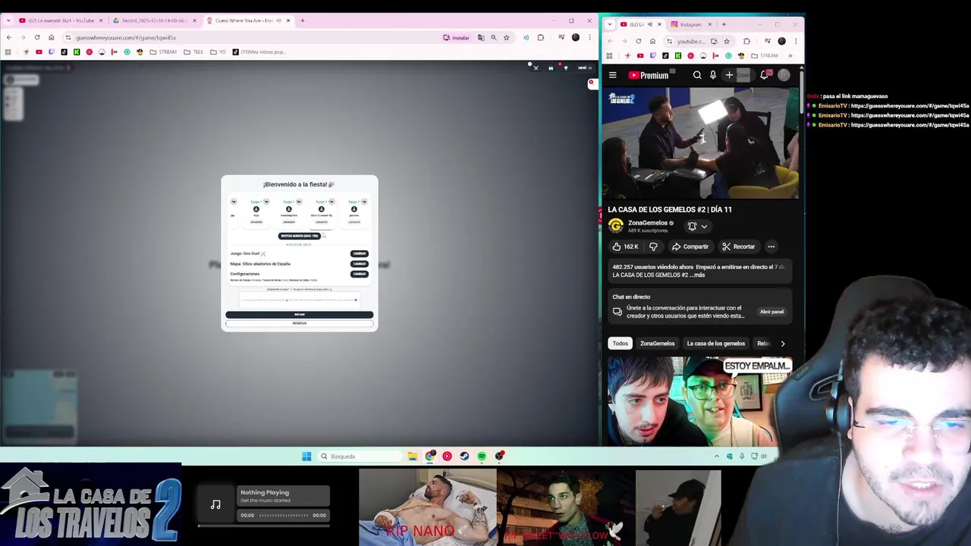The height and width of the screenshot is (546, 971).
Task: Go to home page in left browser
Action: tap(52, 37)
